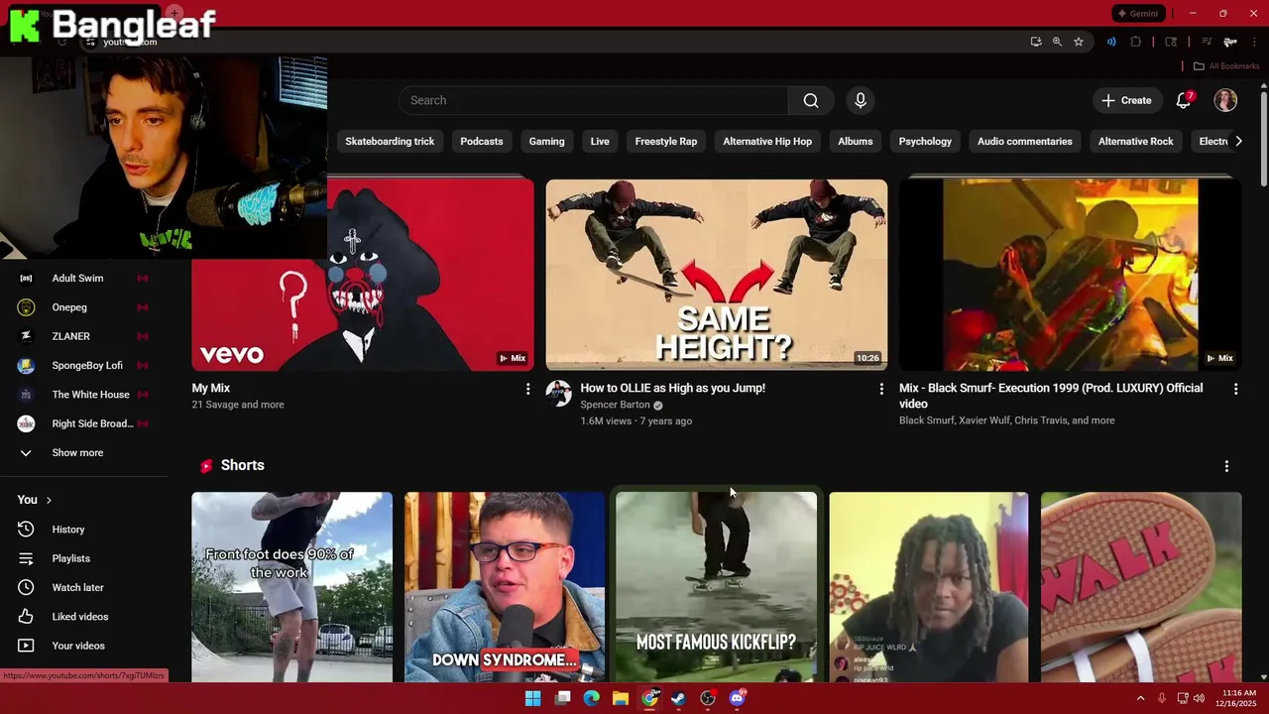
Task: Open File Explorer from taskbar
Action: pyautogui.click(x=621, y=698)
